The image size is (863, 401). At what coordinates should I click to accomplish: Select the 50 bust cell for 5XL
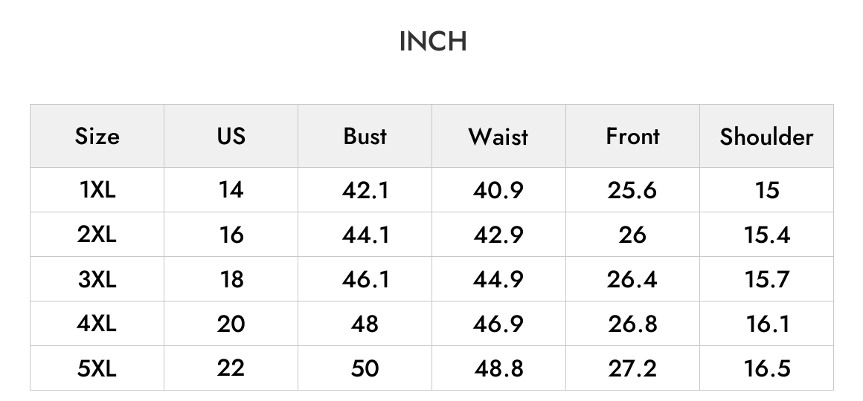(365, 368)
